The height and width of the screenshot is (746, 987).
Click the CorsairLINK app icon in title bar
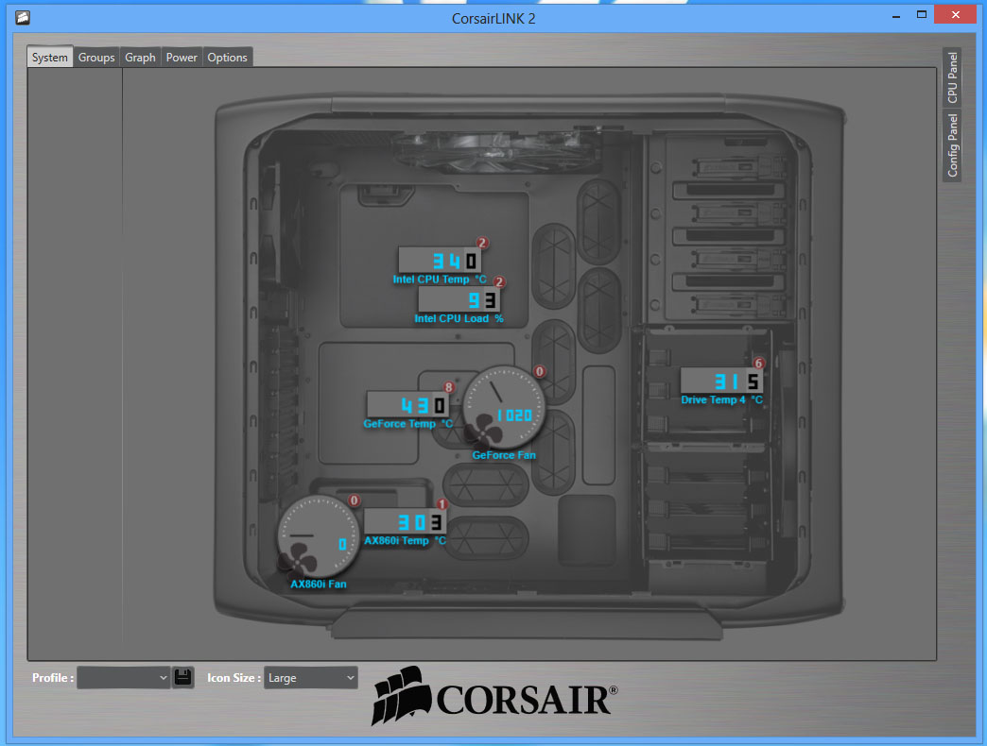23,17
